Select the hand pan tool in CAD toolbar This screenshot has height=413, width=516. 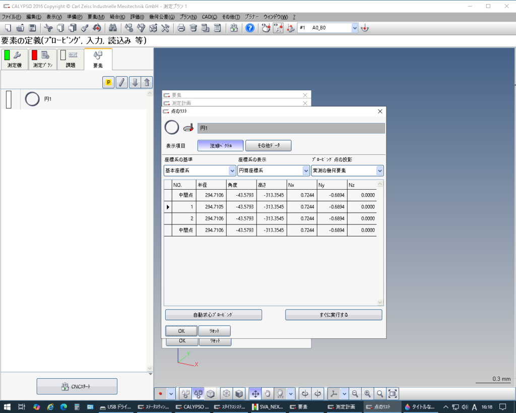pyautogui.click(x=268, y=393)
